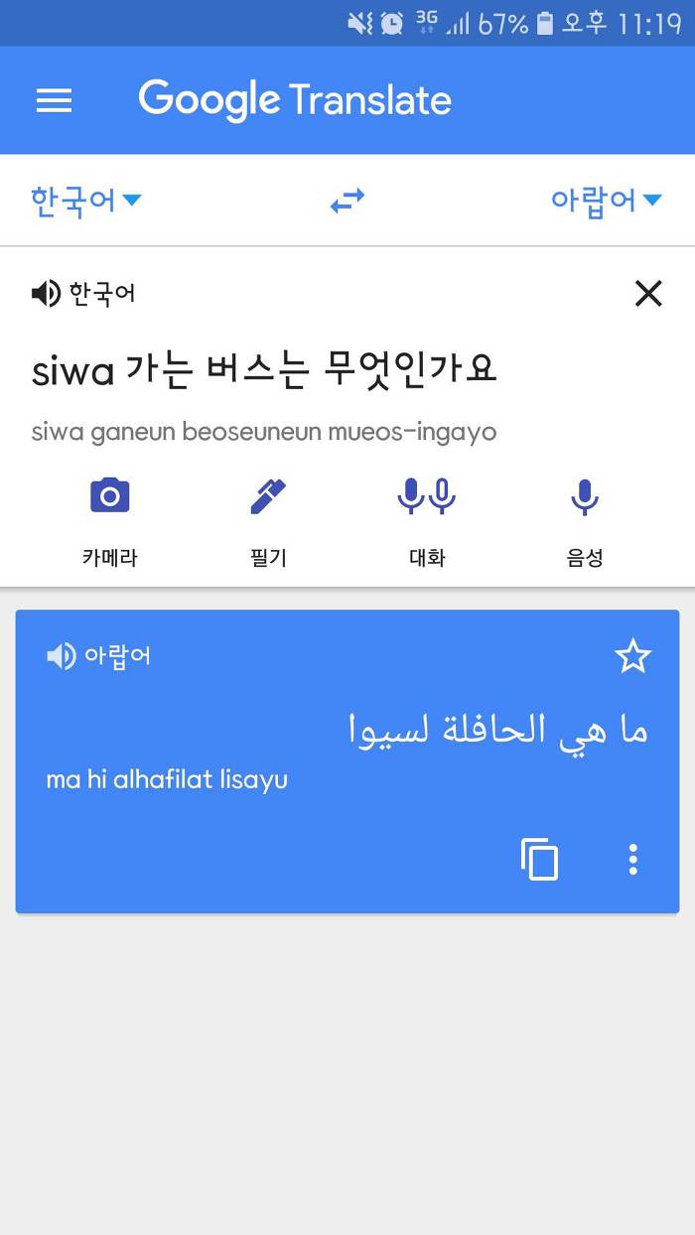Start conversation mode with dual microphones
This screenshot has width=695, height=1235.
pos(427,495)
